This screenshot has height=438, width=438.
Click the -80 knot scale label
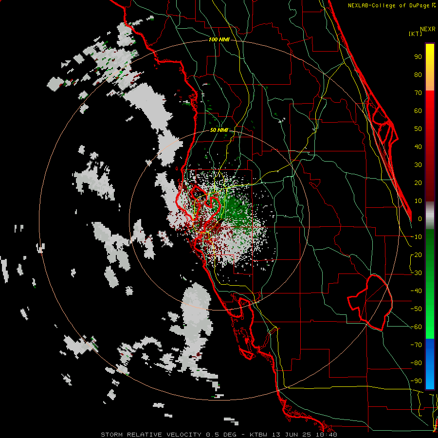416,363
